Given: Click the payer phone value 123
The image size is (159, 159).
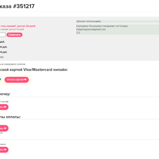Looking at the screenshot, I should point(78,33).
